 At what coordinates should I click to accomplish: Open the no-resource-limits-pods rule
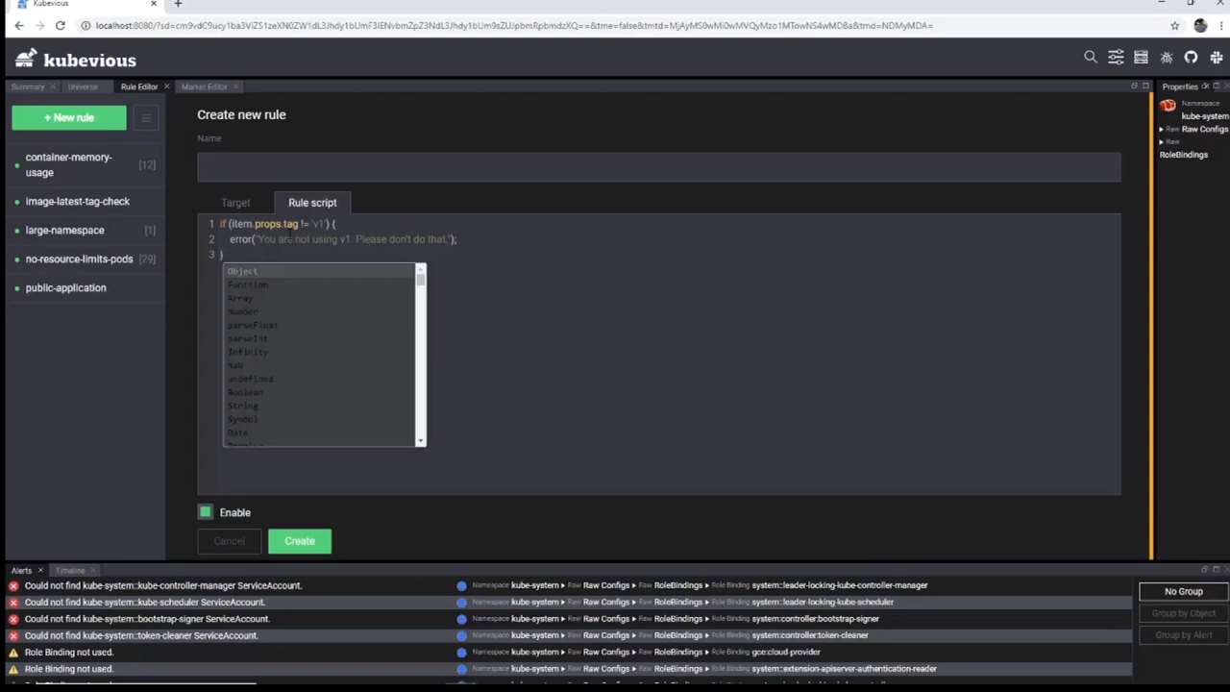pos(83,259)
